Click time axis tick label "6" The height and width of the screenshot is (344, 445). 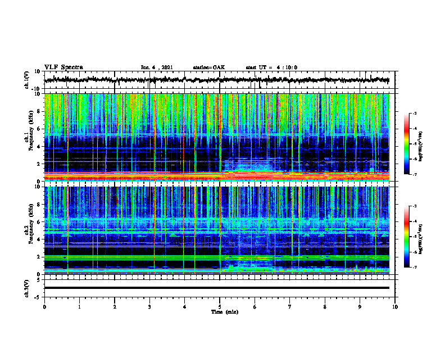click(x=255, y=307)
